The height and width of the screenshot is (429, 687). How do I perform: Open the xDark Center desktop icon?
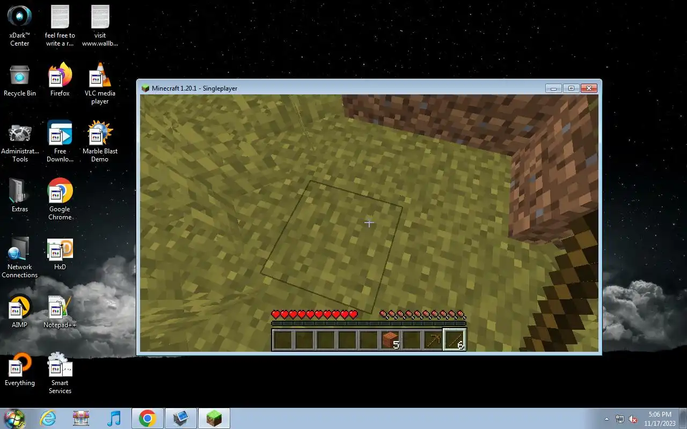click(x=20, y=26)
